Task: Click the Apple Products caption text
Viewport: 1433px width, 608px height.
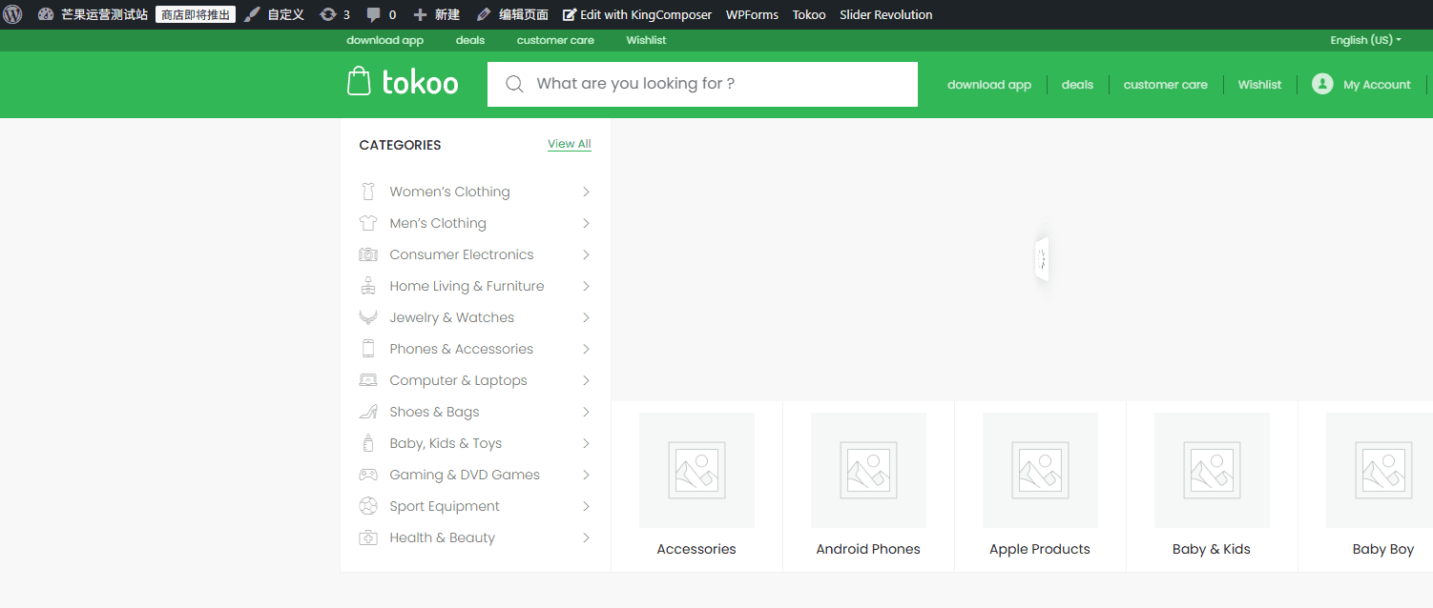Action: [x=1040, y=549]
